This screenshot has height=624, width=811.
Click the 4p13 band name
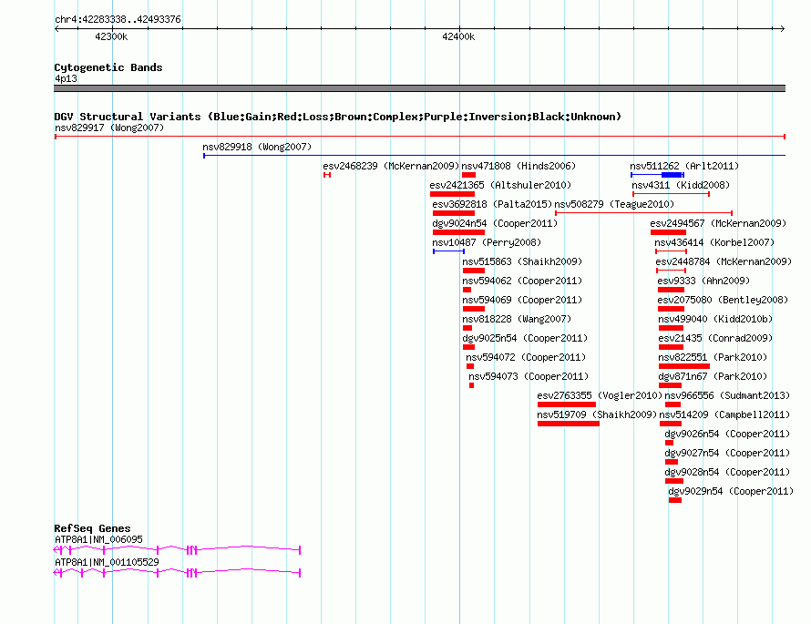pyautogui.click(x=66, y=78)
